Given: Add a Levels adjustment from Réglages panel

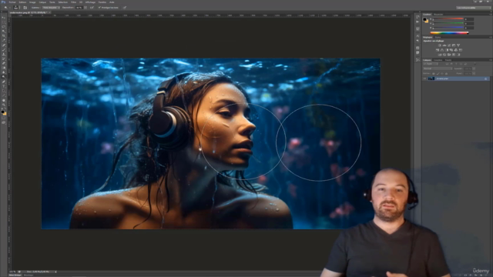Looking at the screenshot, I should (444, 45).
